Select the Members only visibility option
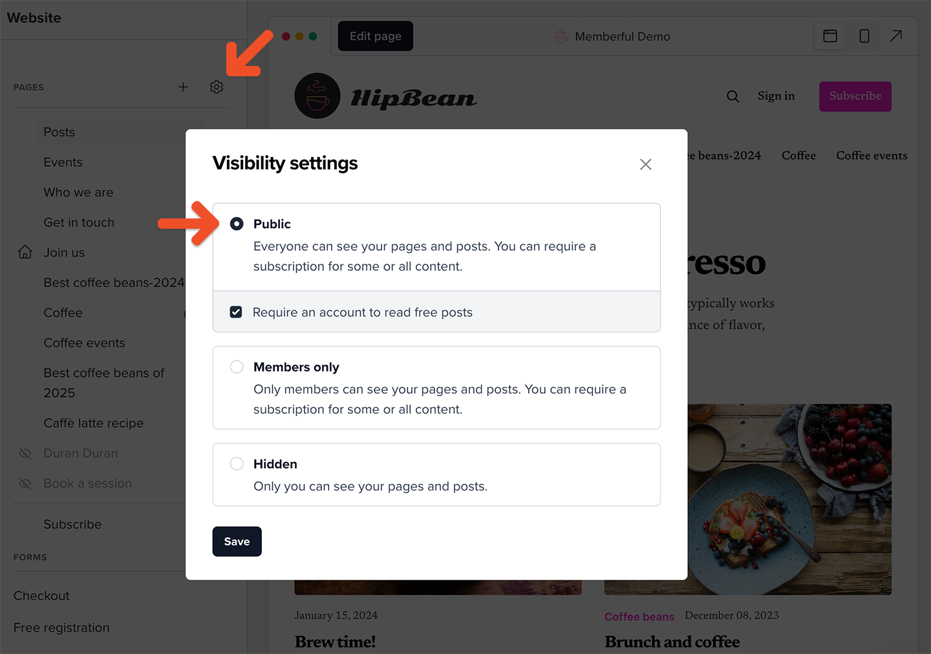 coord(237,366)
